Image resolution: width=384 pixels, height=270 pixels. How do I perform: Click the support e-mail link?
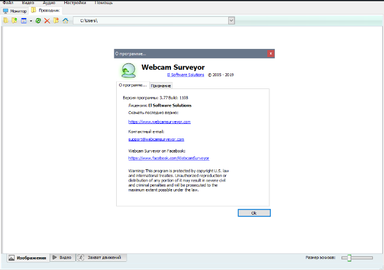(156, 140)
